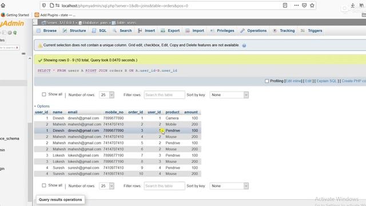
Task: Toggle the Profiling checkbox
Action: (267, 81)
